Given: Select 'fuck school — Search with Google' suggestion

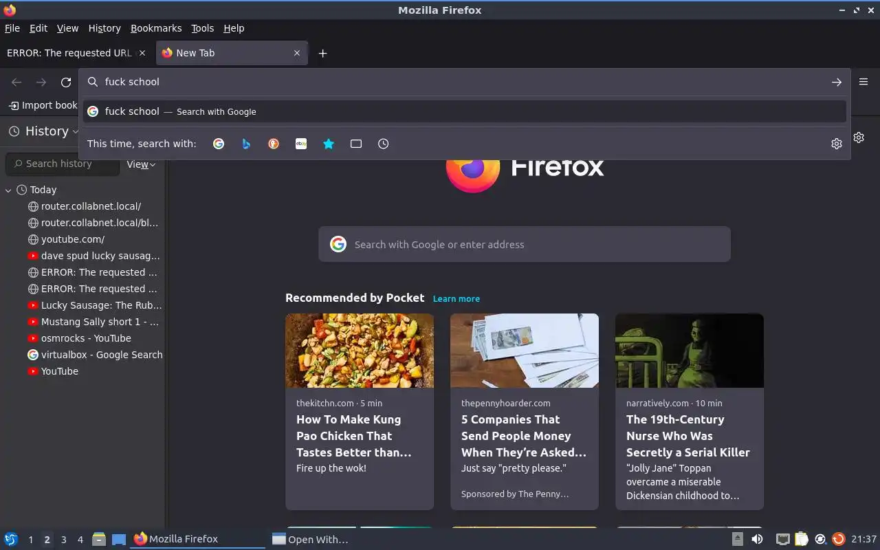Looking at the screenshot, I should tap(464, 111).
